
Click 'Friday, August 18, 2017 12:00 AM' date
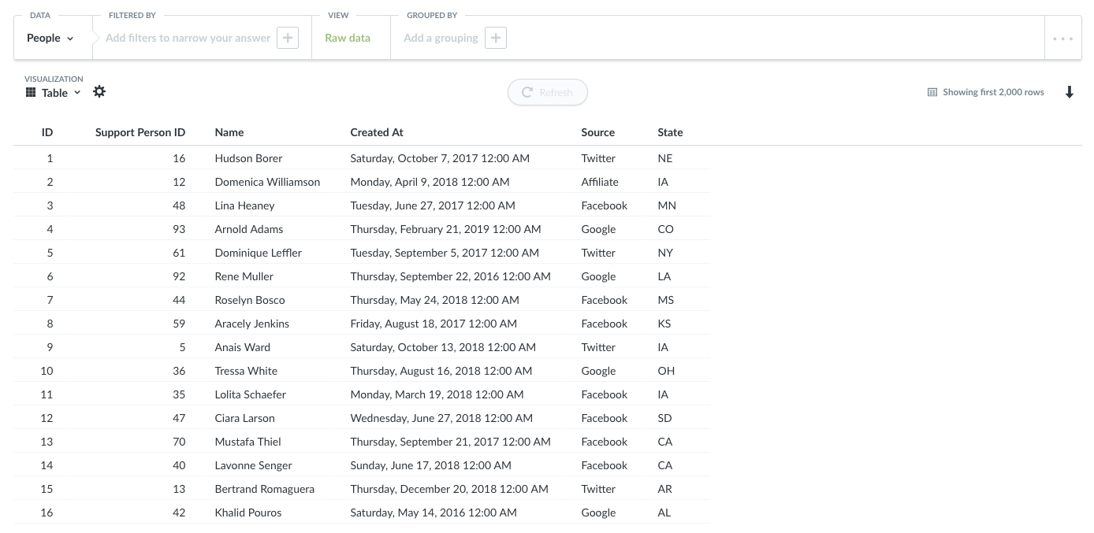pyautogui.click(x=434, y=324)
